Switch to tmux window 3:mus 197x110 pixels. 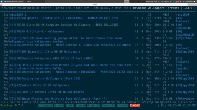tap(81, 105)
